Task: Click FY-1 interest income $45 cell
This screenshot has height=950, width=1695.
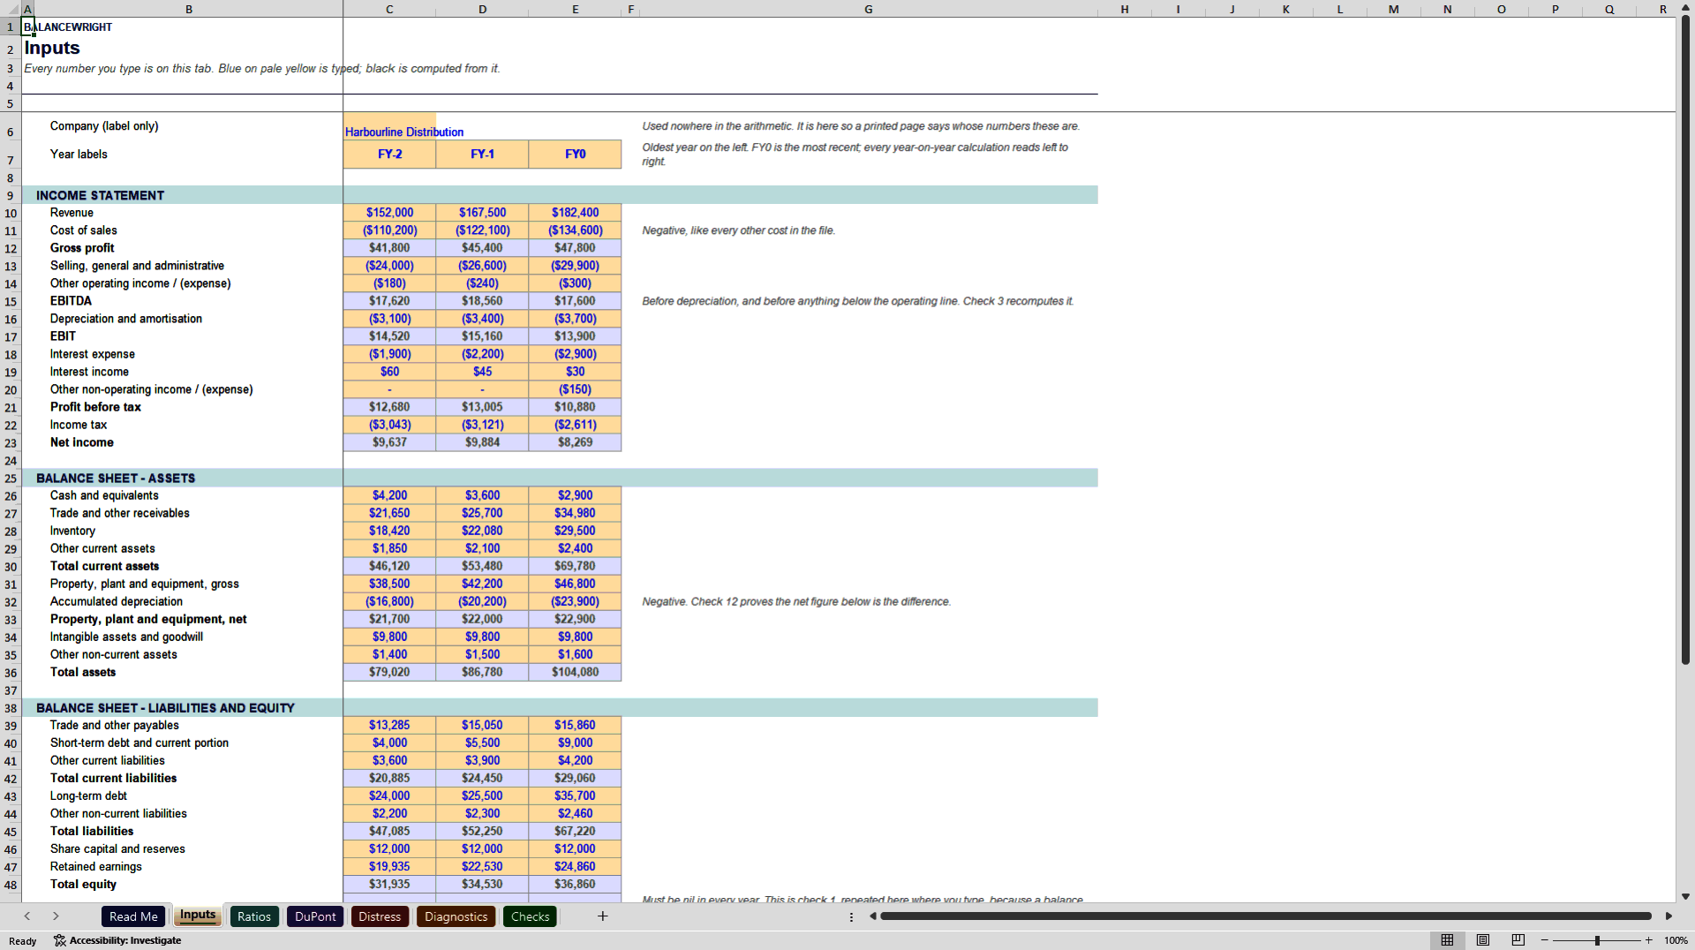Action: (x=482, y=372)
